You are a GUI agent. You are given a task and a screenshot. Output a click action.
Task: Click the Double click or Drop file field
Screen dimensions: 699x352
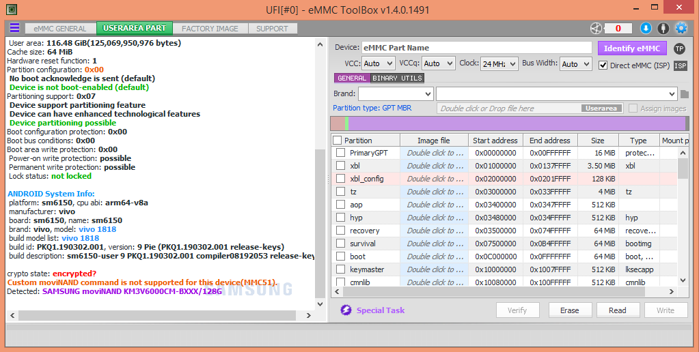click(x=530, y=108)
